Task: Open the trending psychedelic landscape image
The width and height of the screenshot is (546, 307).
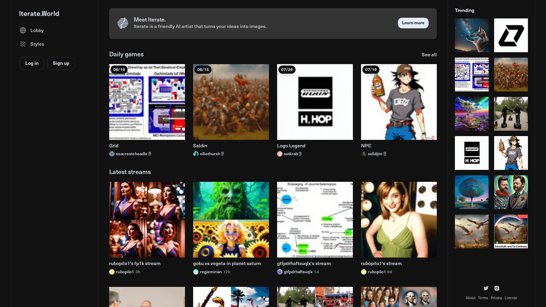Action: (472, 114)
